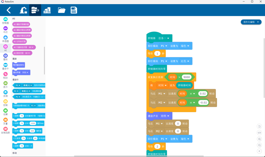Click the 以速度 70 巡线一次 palette block
Image resolution: width=265 pixels, height=157 pixels.
[x=23, y=146]
